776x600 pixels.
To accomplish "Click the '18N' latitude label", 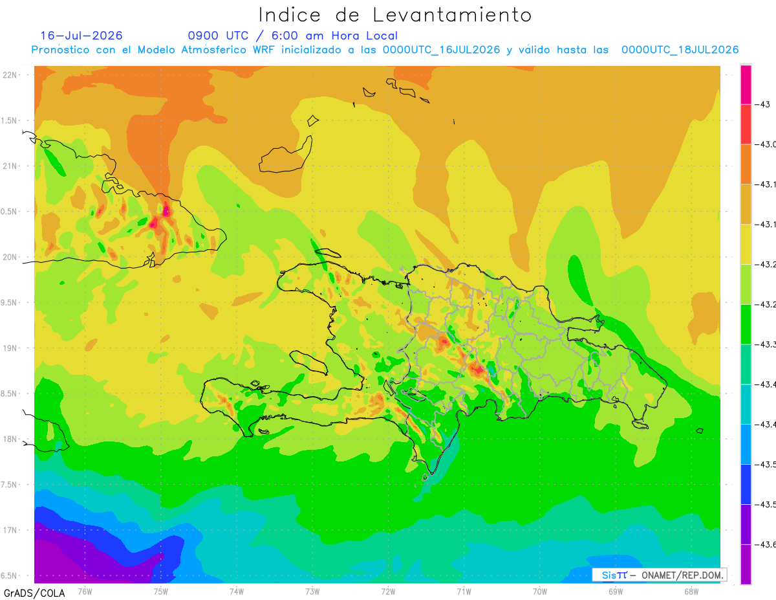I will [x=11, y=439].
